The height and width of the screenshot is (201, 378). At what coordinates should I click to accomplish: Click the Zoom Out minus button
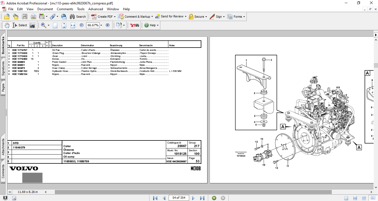(82, 25)
